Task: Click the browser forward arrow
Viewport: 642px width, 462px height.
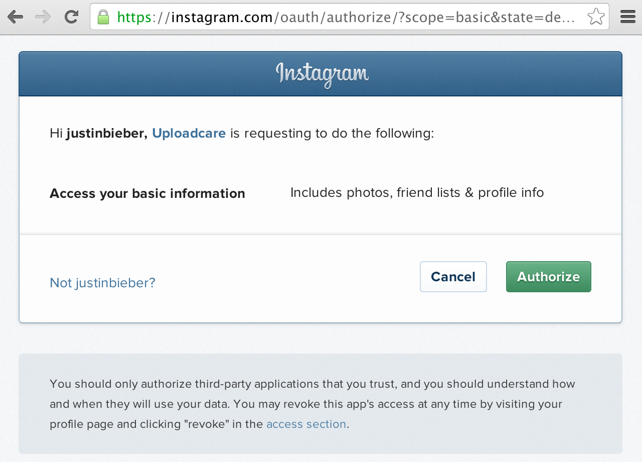Action: (42, 17)
